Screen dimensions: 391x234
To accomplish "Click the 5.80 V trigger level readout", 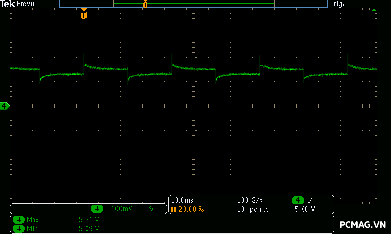I will pyautogui.click(x=304, y=209).
